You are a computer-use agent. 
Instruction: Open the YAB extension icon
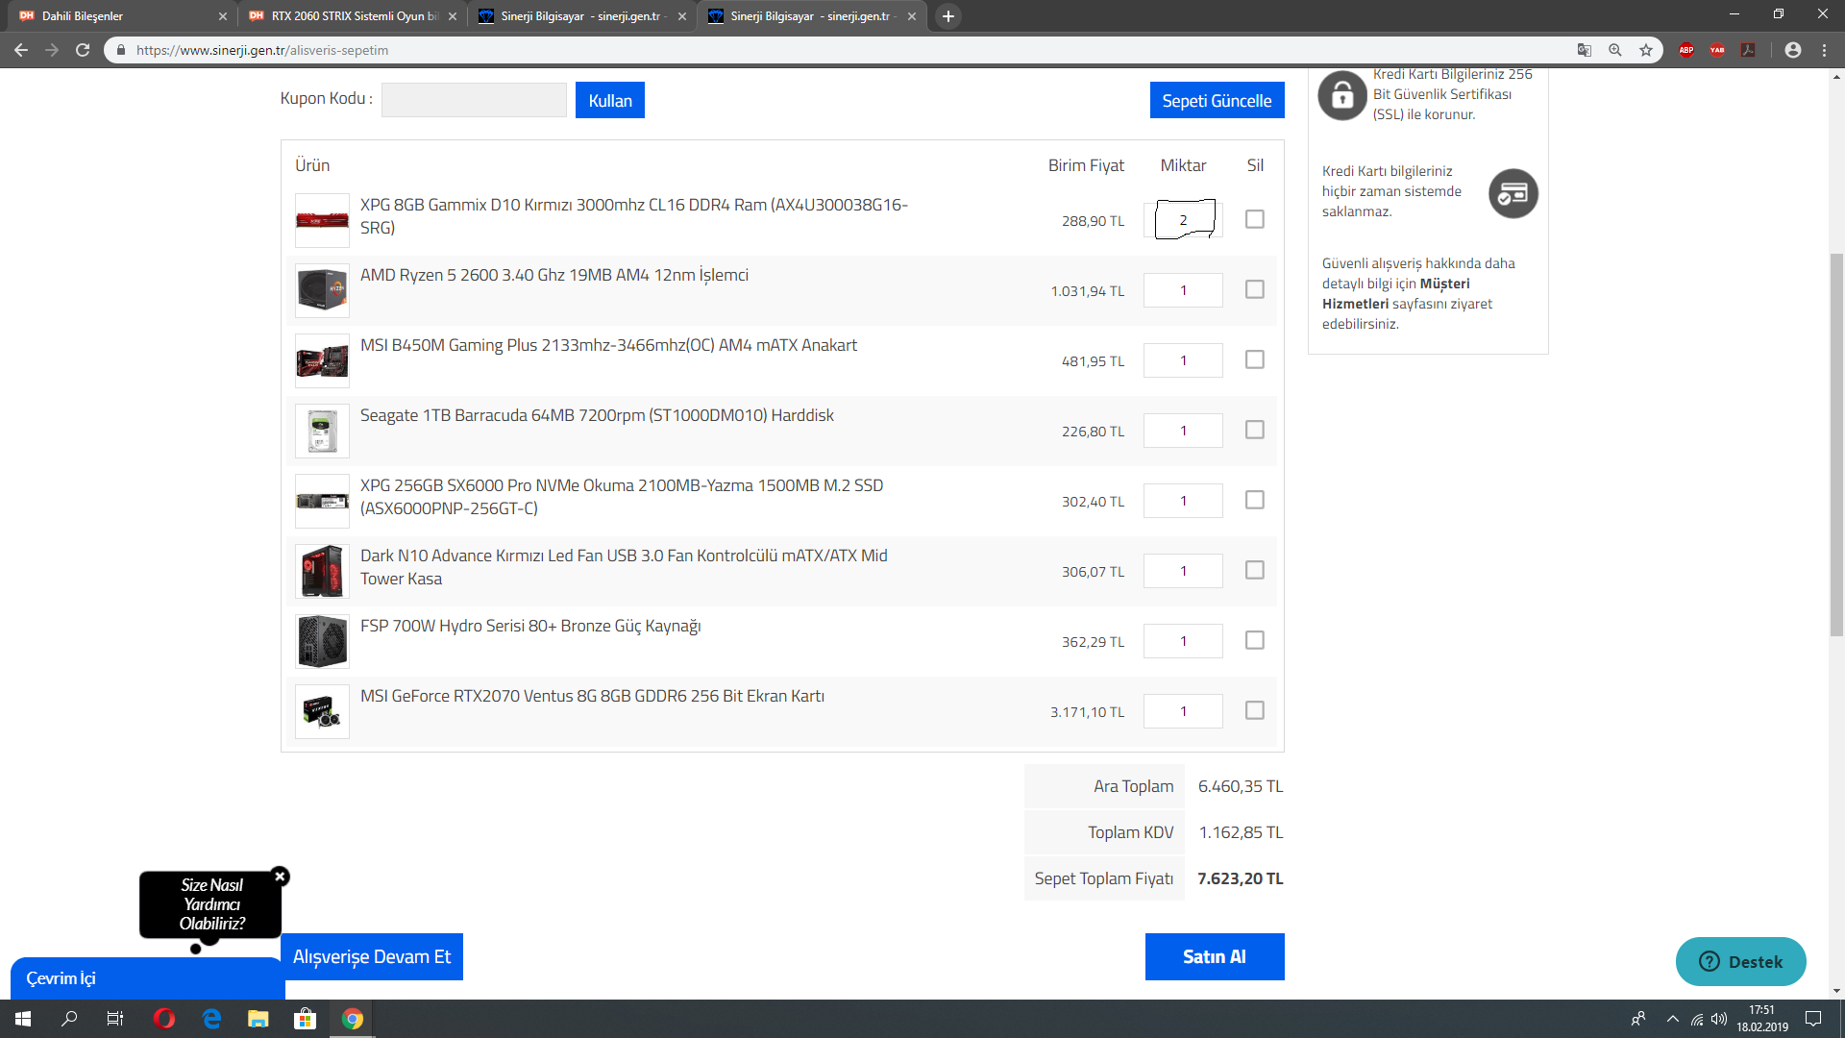point(1717,50)
